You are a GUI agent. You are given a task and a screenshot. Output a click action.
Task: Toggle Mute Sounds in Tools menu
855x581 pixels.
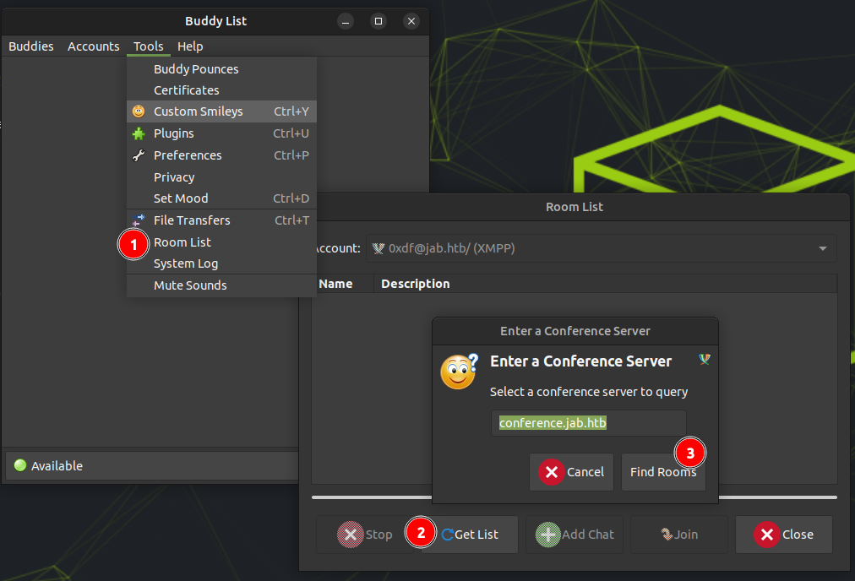coord(190,285)
